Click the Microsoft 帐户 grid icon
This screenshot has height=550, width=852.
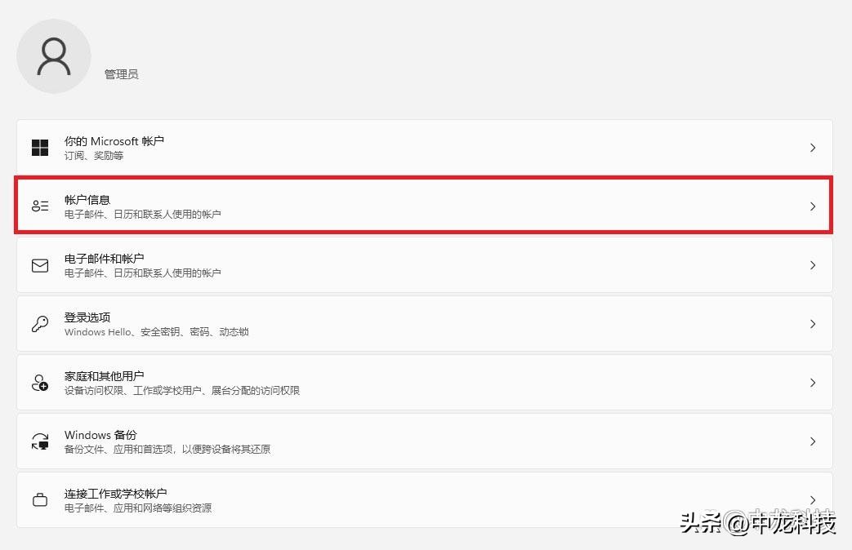point(39,147)
